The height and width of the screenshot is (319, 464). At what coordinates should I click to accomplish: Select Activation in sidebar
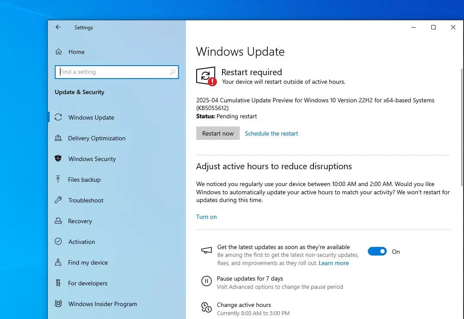click(117, 242)
